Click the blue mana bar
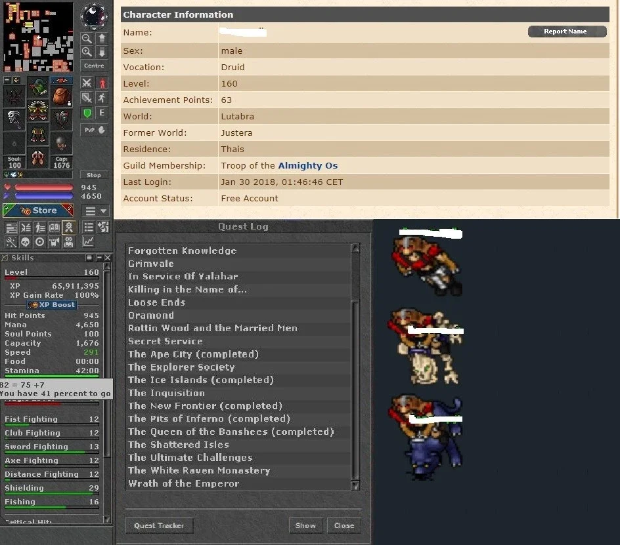620x545 pixels. [x=44, y=196]
